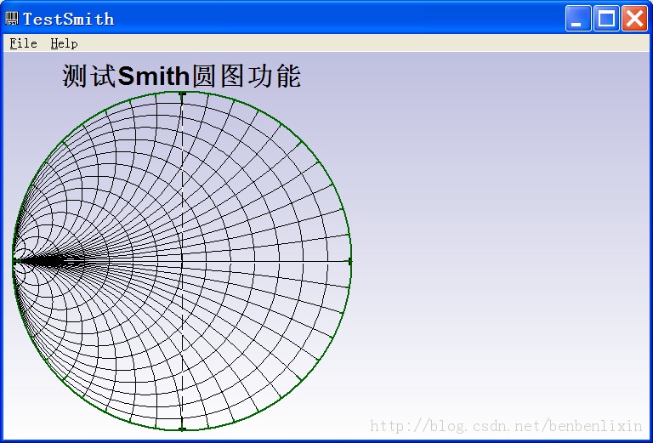The width and height of the screenshot is (653, 443).
Task: Click the TestSmith application icon in title bar
Action: tap(12, 18)
